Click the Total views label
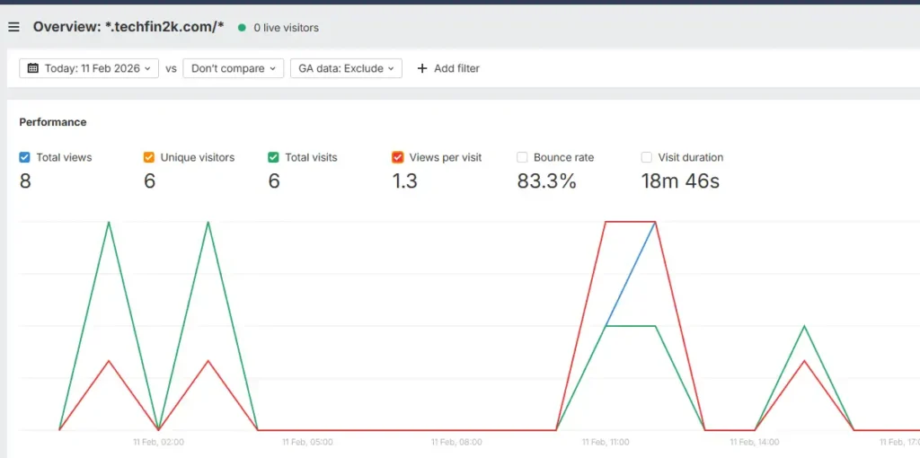The image size is (920, 458). coord(64,157)
